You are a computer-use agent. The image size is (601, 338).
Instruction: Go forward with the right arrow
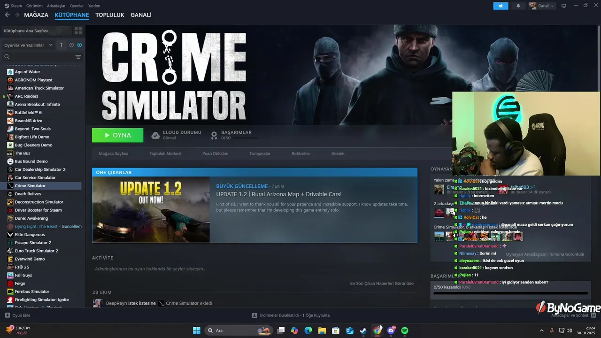click(x=17, y=15)
